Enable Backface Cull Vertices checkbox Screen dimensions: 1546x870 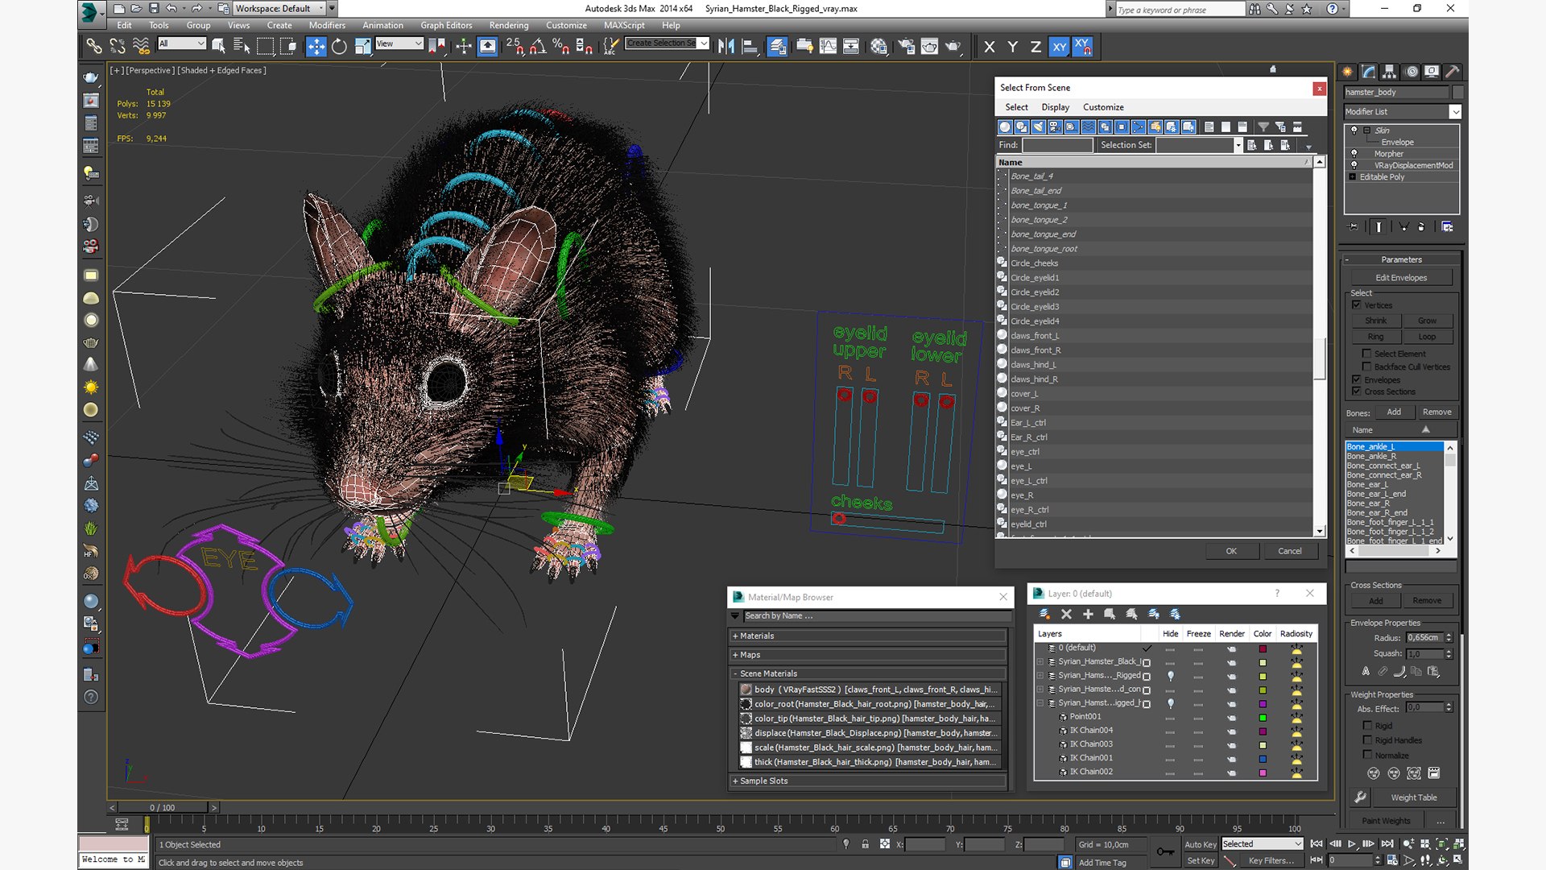click(x=1366, y=367)
